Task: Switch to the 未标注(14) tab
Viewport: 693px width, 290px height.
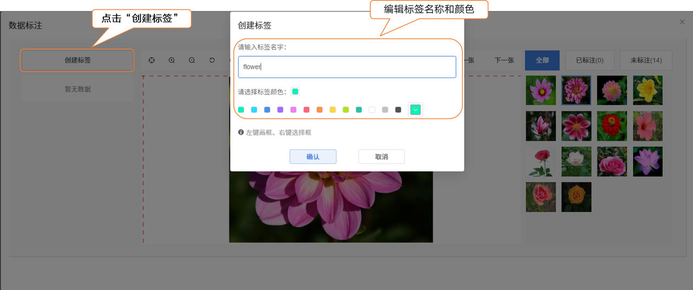Action: pos(646,61)
